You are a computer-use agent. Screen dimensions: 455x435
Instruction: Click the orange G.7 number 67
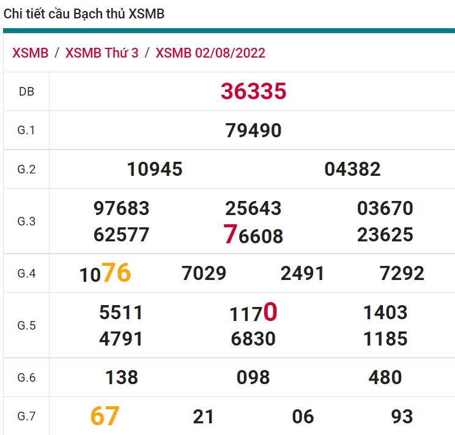point(105,417)
